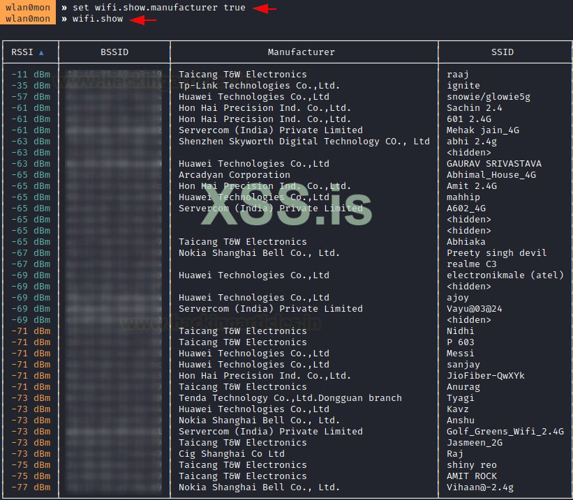Click Nokia Shanghai Bell in Preety singh devil row
The height and width of the screenshot is (500, 573).
pyautogui.click(x=259, y=252)
